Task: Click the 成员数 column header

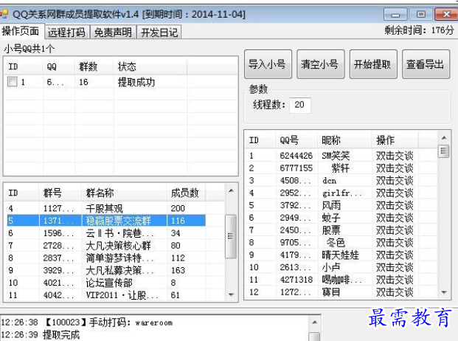Action: point(186,193)
